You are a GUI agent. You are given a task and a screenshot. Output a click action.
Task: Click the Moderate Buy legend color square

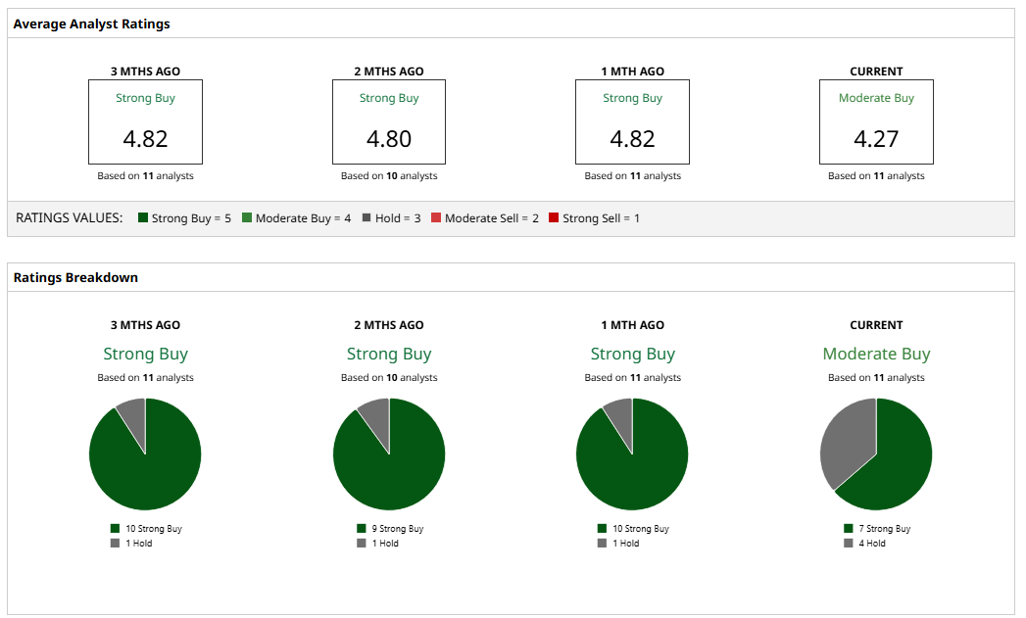point(247,217)
